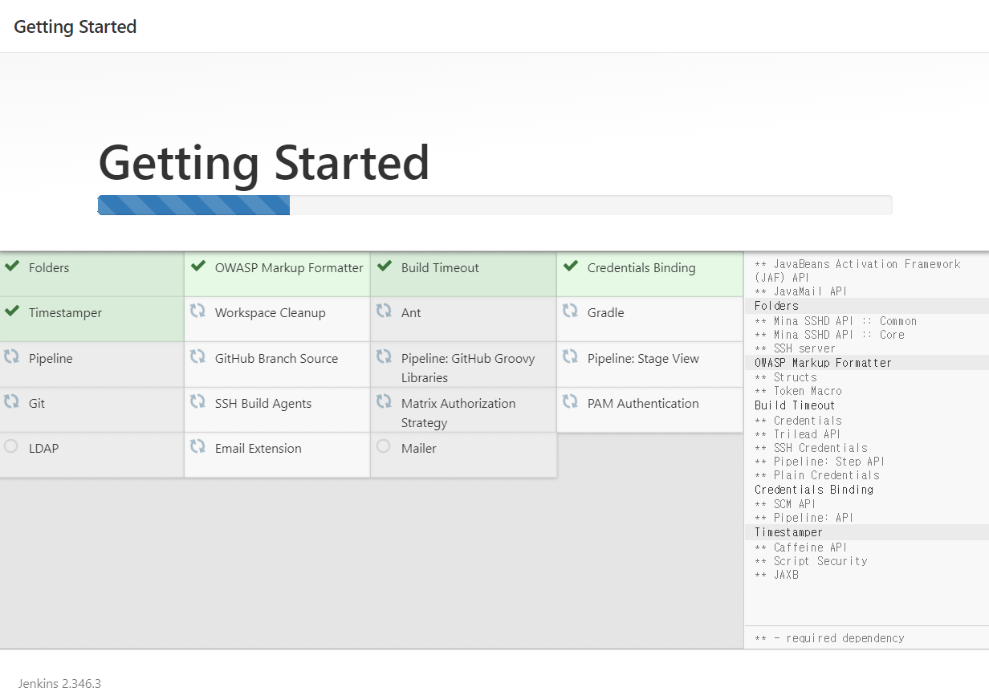989x696 pixels.
Task: Select the Pipeline: Stage View label
Action: tap(643, 359)
